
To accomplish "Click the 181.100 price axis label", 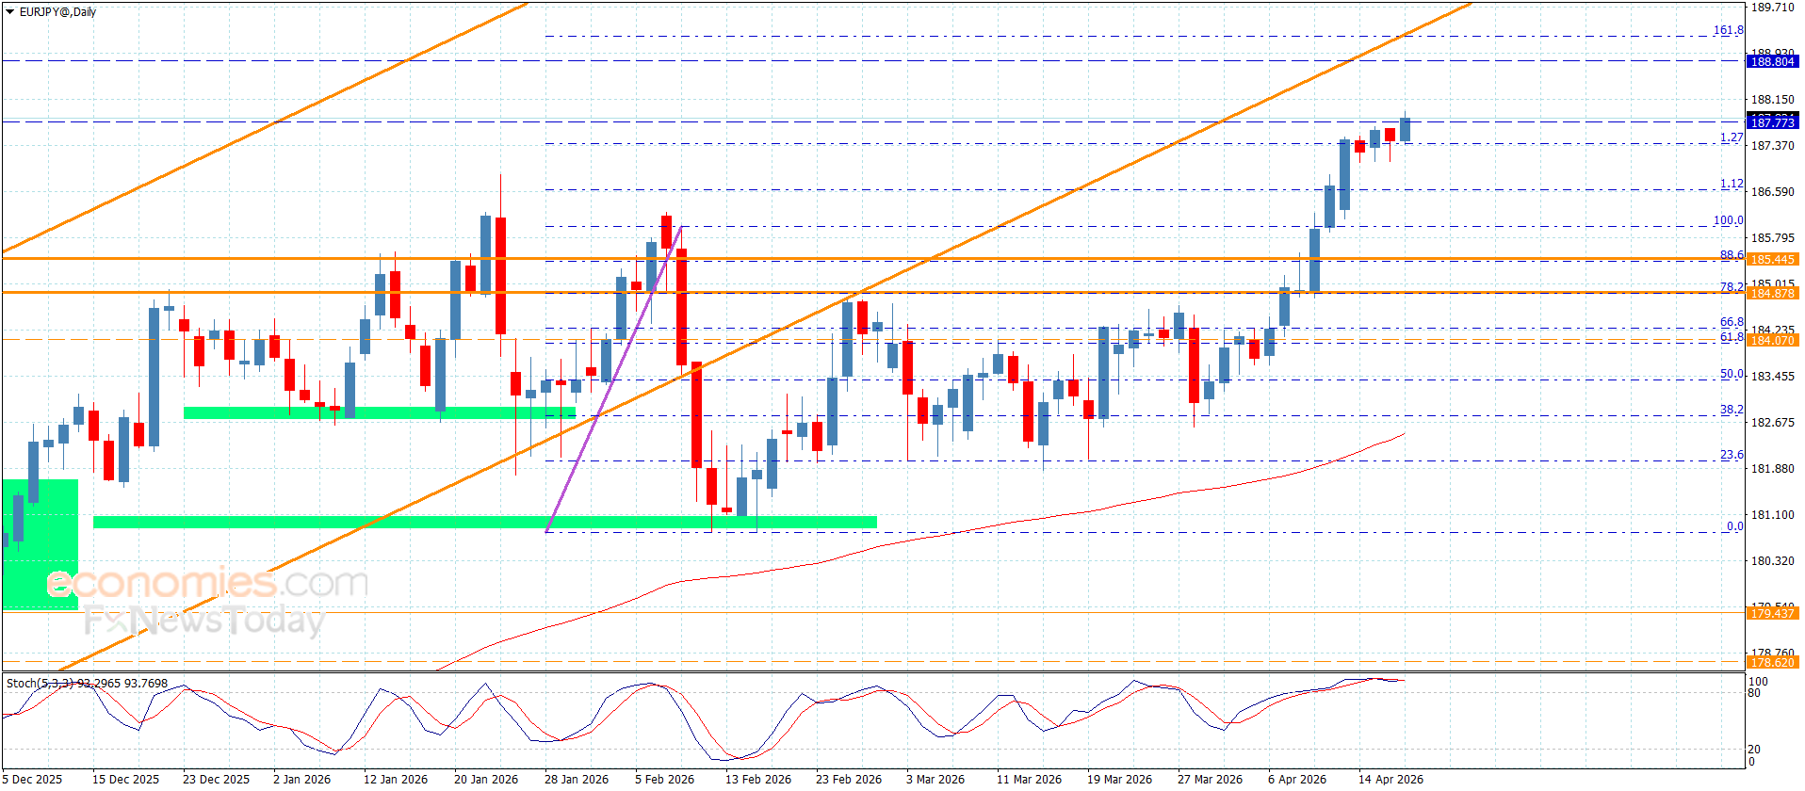I will pyautogui.click(x=1772, y=515).
